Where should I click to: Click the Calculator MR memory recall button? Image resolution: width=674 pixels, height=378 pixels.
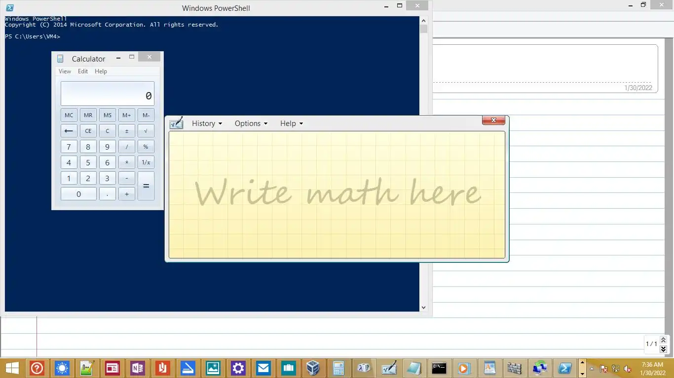click(88, 115)
